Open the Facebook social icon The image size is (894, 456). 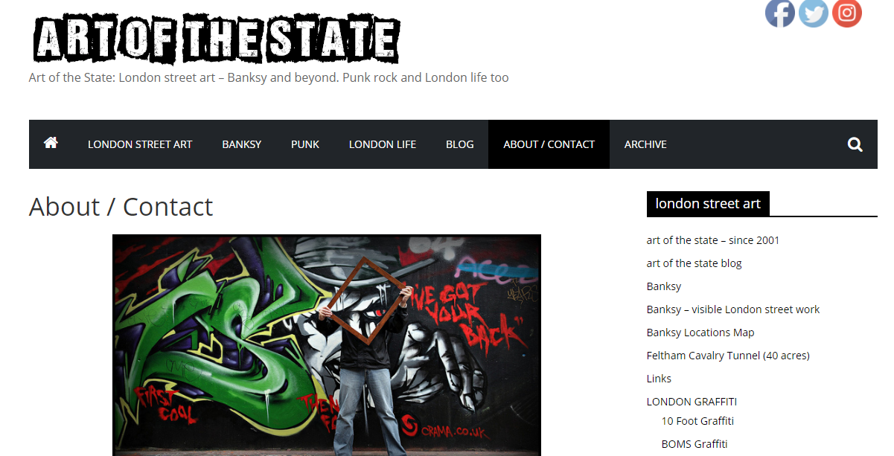tap(780, 13)
